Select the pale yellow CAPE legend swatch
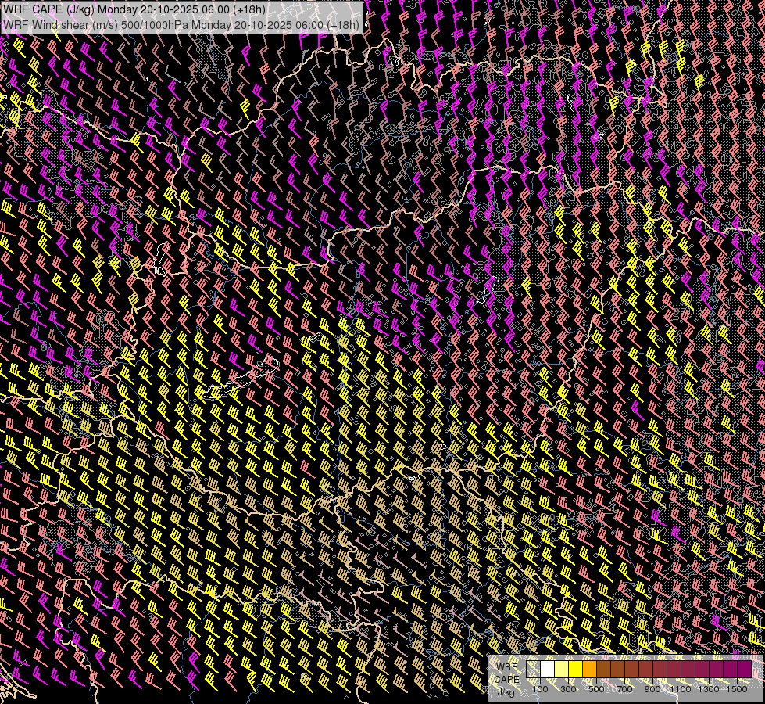The height and width of the screenshot is (704, 765). click(561, 670)
